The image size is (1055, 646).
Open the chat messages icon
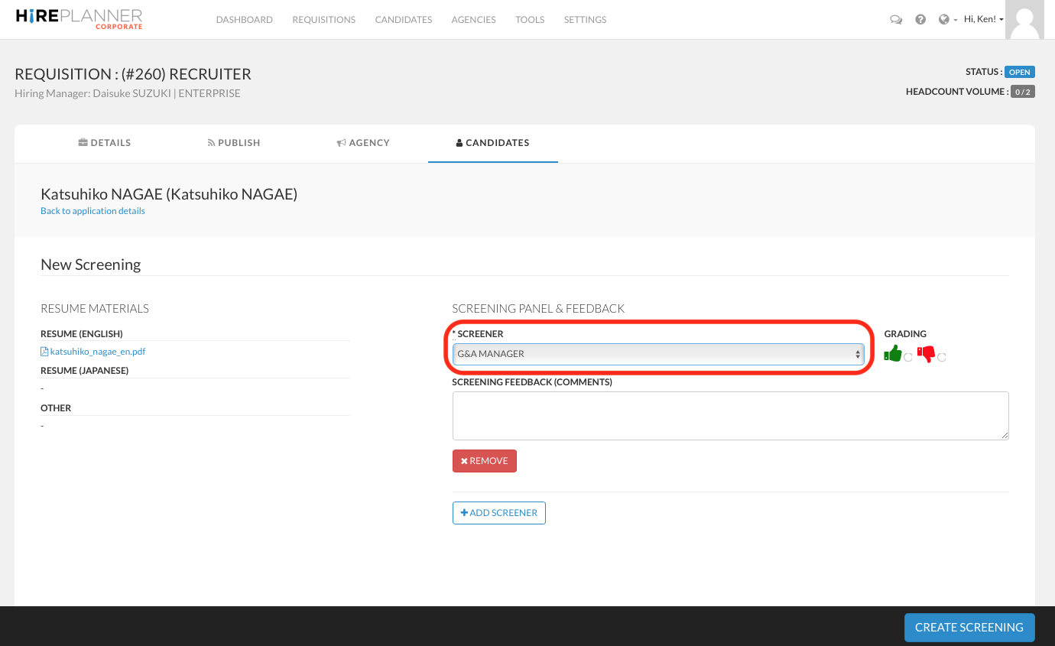[896, 20]
